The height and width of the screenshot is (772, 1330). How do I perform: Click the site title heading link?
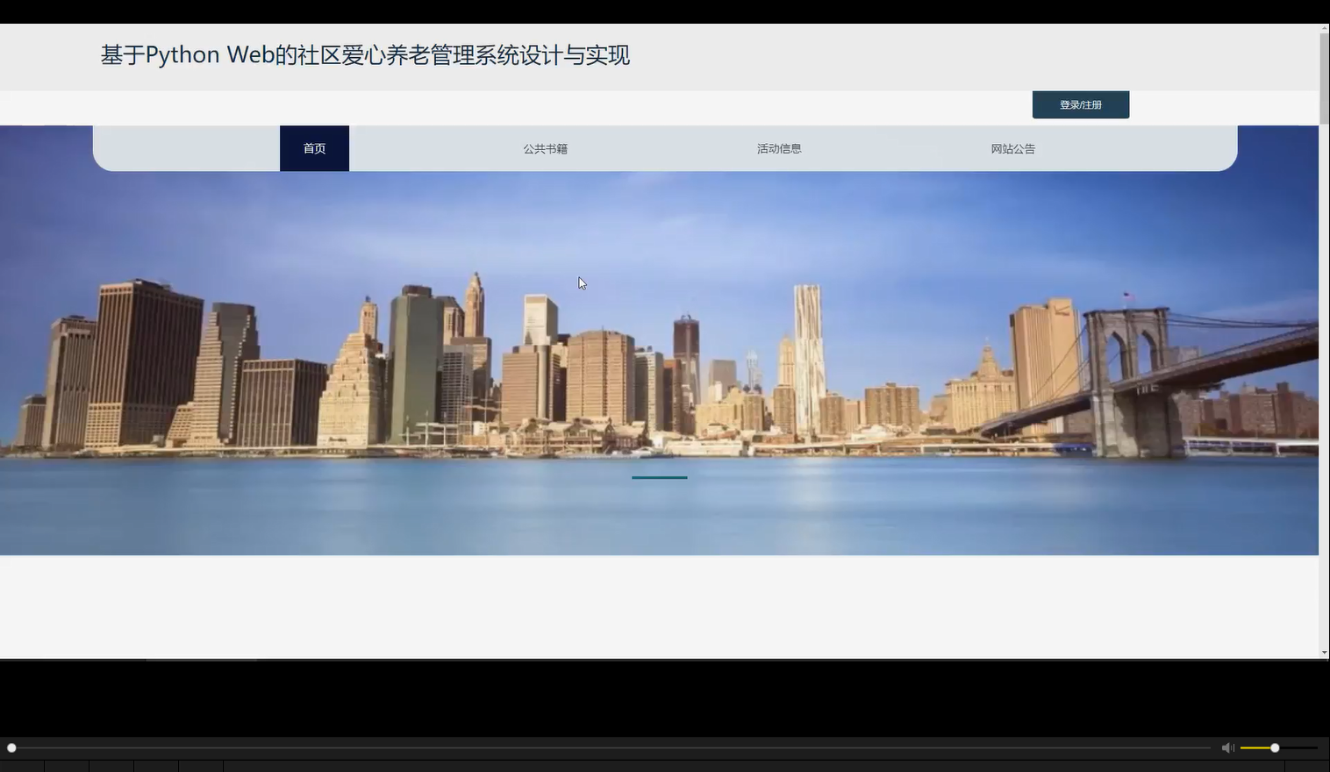pos(365,54)
